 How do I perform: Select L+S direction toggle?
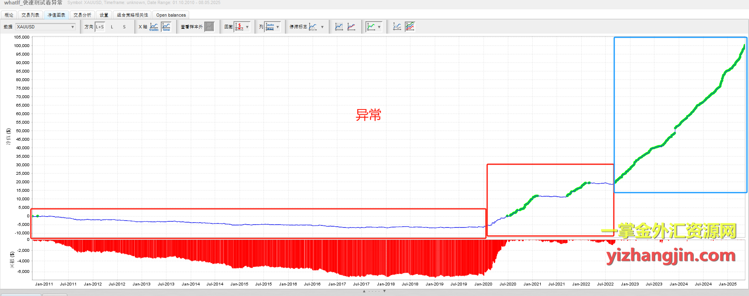pyautogui.click(x=100, y=27)
